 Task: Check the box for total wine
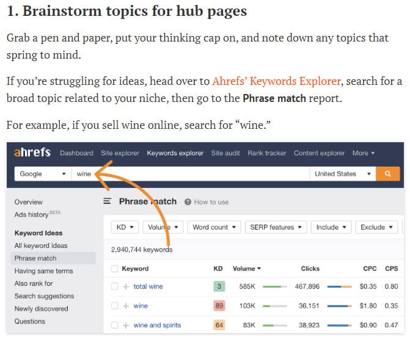pyautogui.click(x=114, y=286)
